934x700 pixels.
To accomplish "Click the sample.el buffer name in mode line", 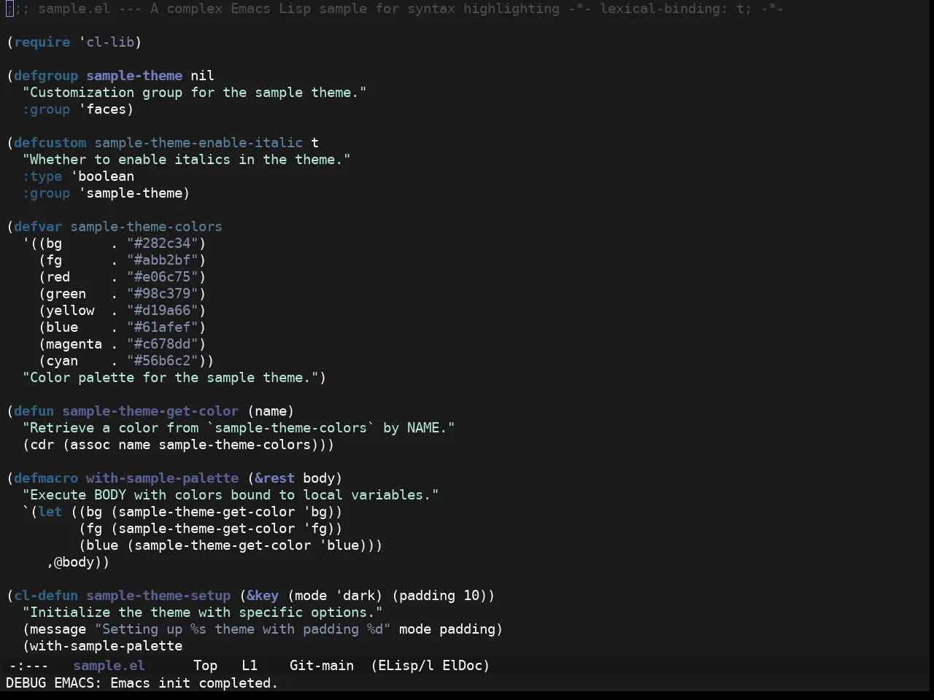I will (x=109, y=665).
